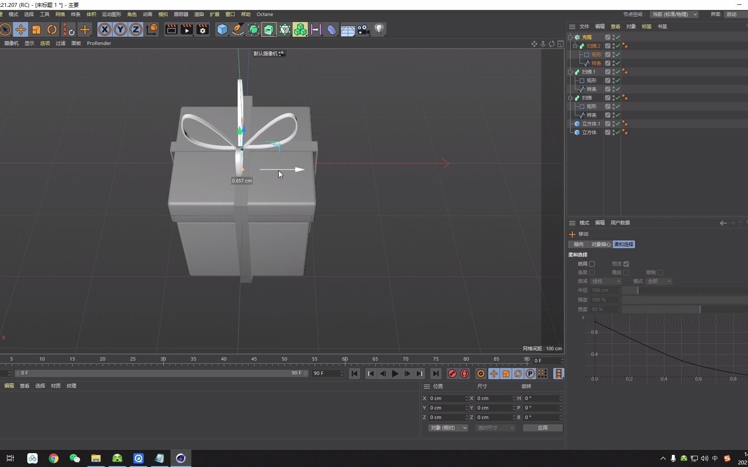The width and height of the screenshot is (748, 467).
Task: Select the Move tool in top toolbar
Action: tap(20, 29)
